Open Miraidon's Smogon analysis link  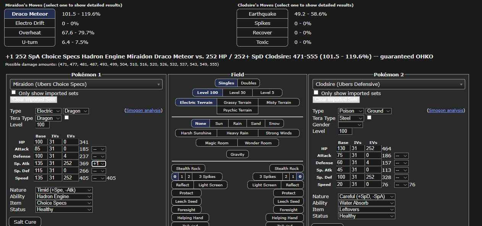tap(143, 110)
